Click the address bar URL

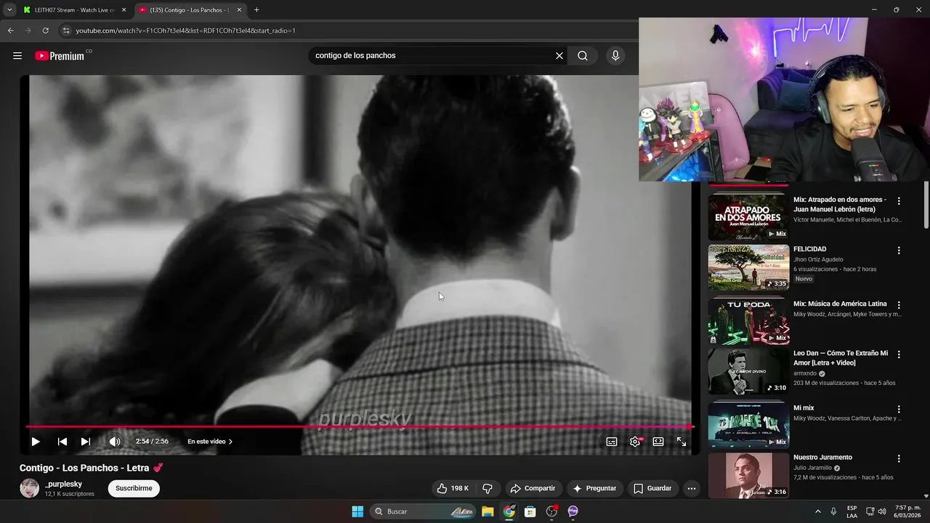pos(185,31)
